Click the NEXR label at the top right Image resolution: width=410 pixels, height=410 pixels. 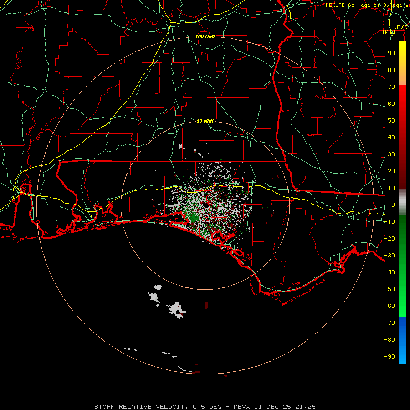pos(400,27)
